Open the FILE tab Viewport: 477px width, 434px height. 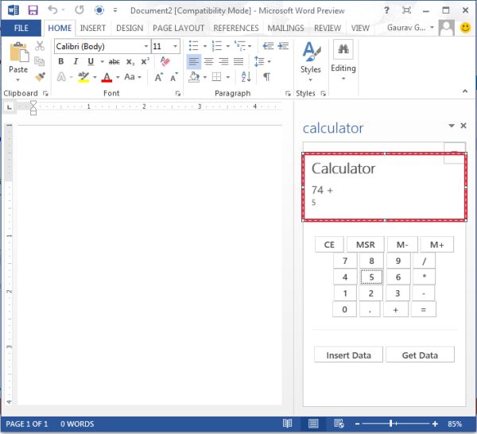[21, 28]
